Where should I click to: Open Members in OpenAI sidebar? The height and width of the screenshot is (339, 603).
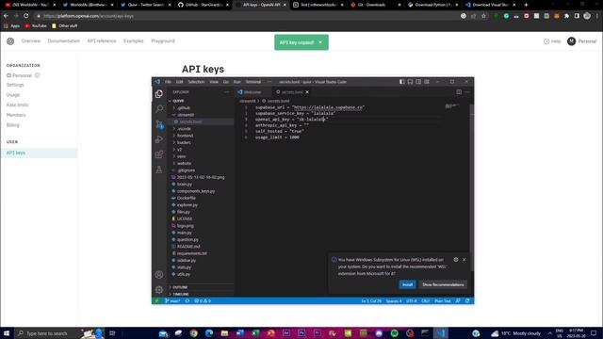tap(16, 115)
